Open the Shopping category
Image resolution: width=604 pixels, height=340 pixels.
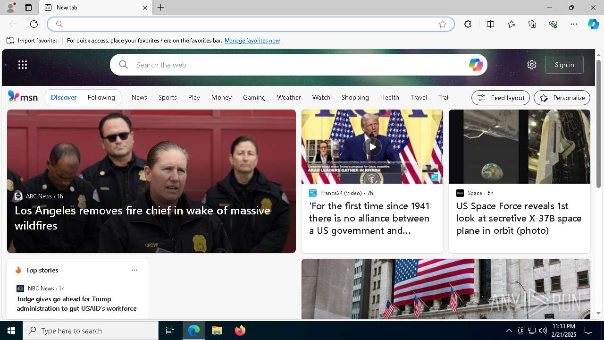pos(355,97)
